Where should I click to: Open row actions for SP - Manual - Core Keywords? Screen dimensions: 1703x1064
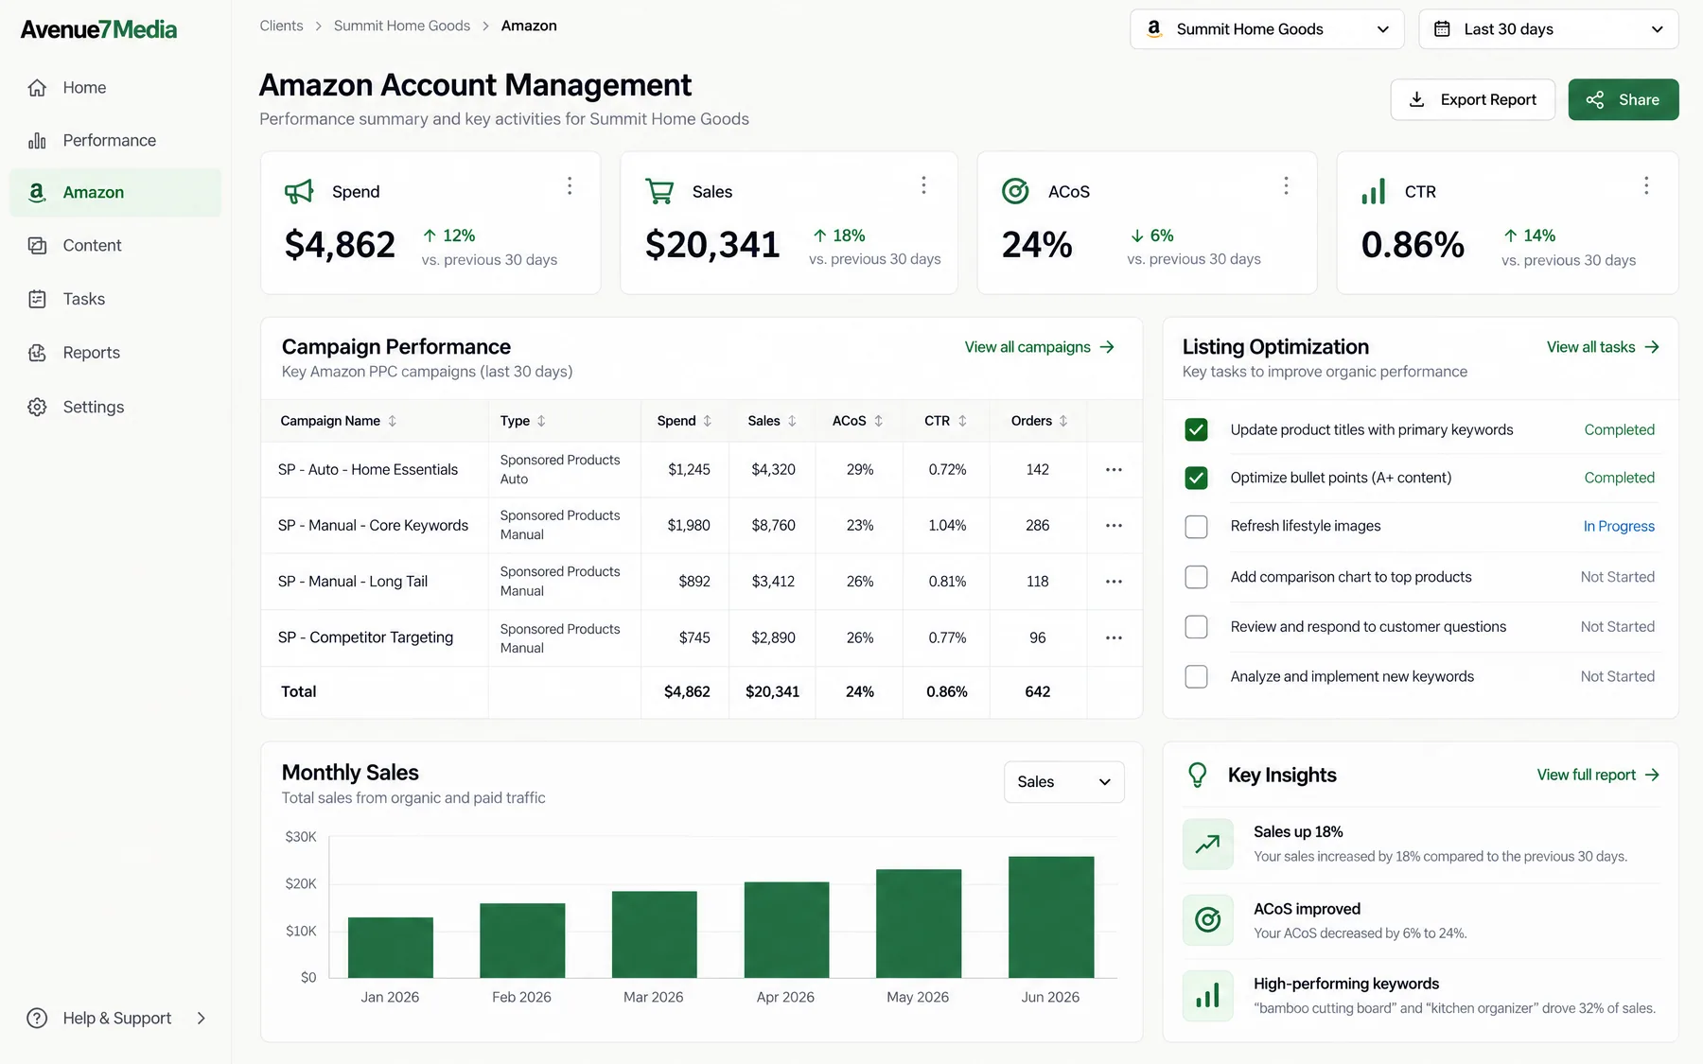(x=1114, y=525)
